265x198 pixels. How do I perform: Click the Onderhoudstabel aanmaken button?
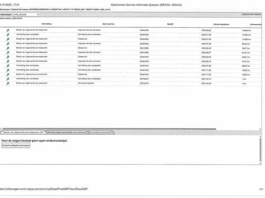tap(16, 146)
